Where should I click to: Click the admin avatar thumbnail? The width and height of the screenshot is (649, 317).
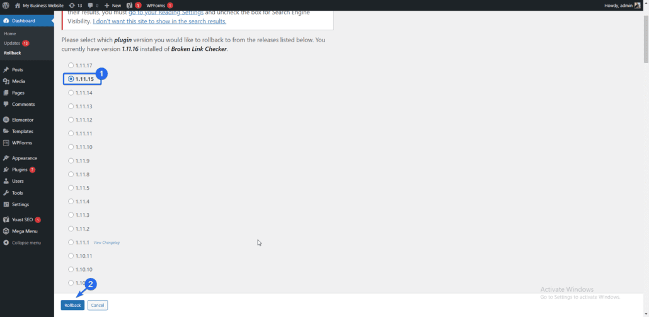pyautogui.click(x=638, y=6)
